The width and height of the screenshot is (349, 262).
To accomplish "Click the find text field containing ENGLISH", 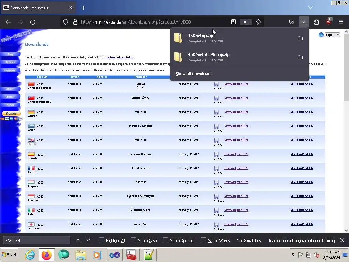I will [36, 240].
